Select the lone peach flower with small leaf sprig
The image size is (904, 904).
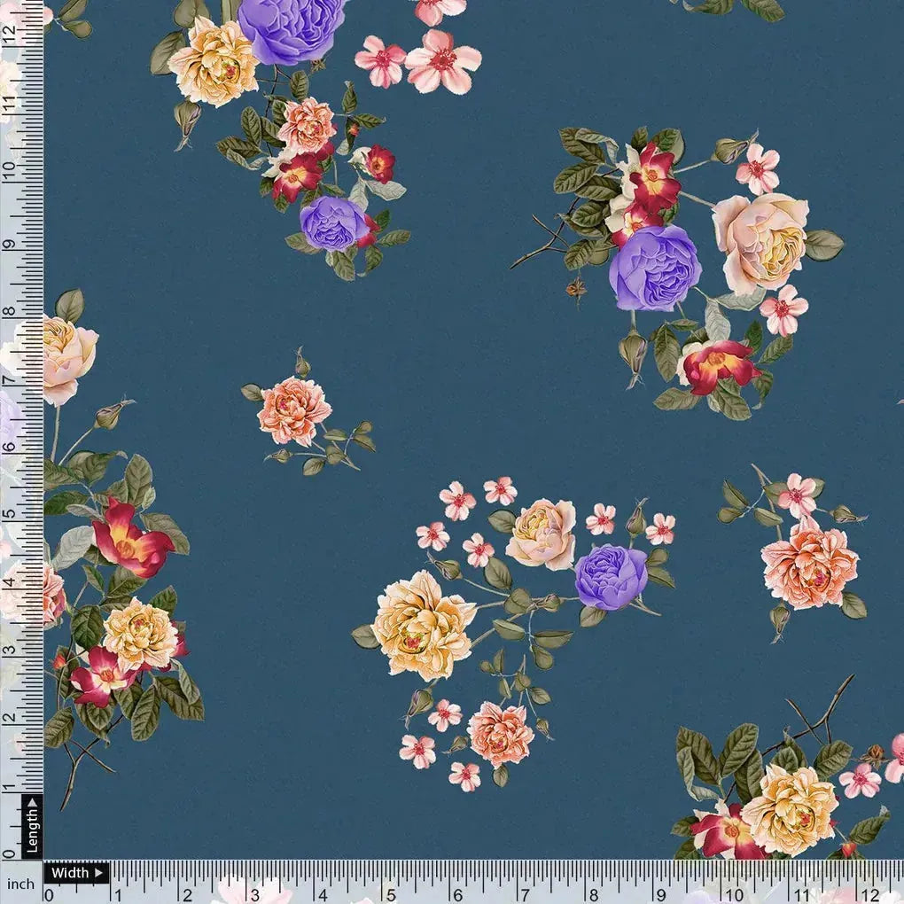pyautogui.click(x=293, y=411)
